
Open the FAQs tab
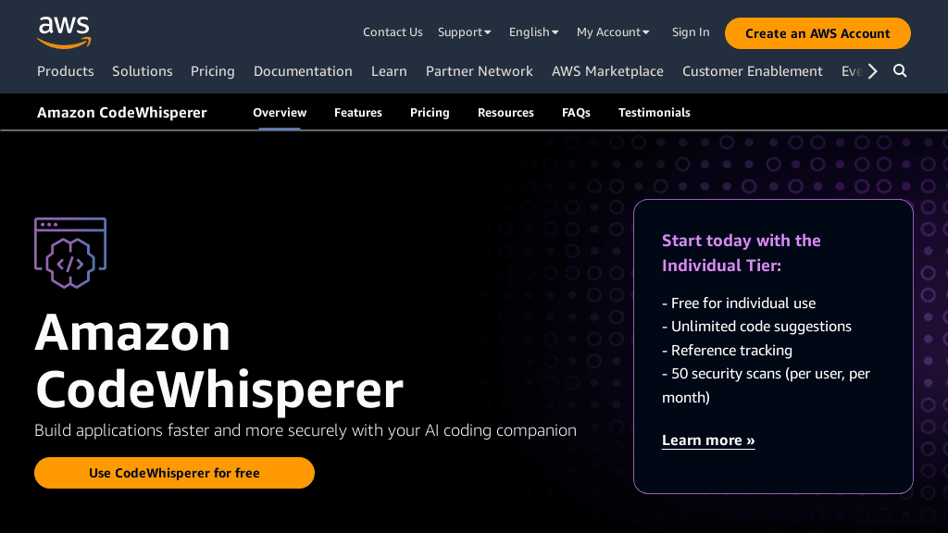[576, 112]
